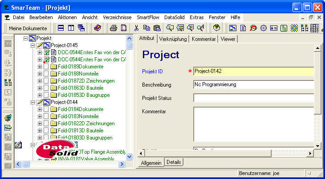Click the 3D box icon in toolbar

(216, 28)
